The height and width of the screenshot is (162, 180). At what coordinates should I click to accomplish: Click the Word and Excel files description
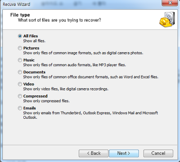pos(90,77)
